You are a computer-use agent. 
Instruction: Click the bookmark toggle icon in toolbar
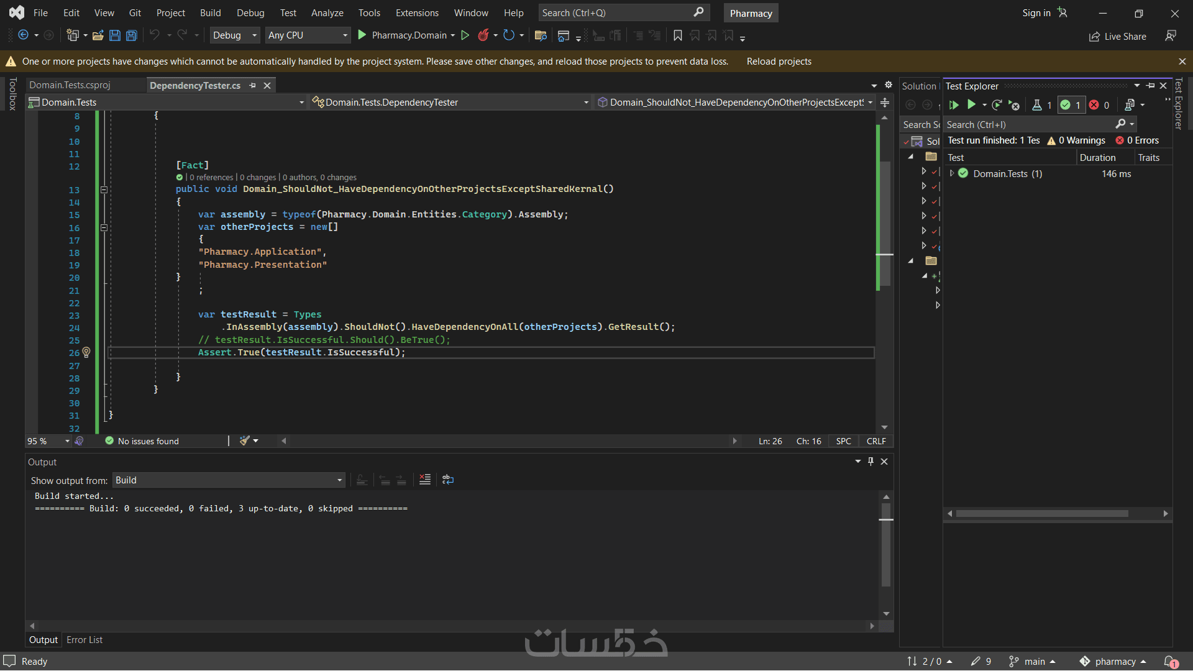click(678, 35)
